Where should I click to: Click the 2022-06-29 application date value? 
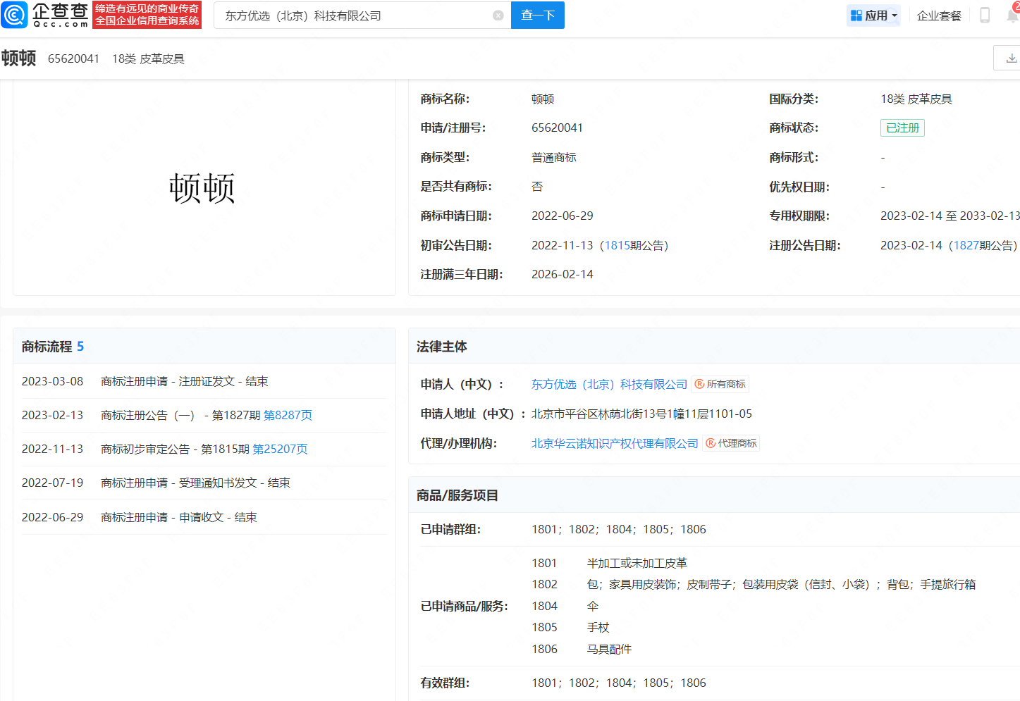[563, 216]
